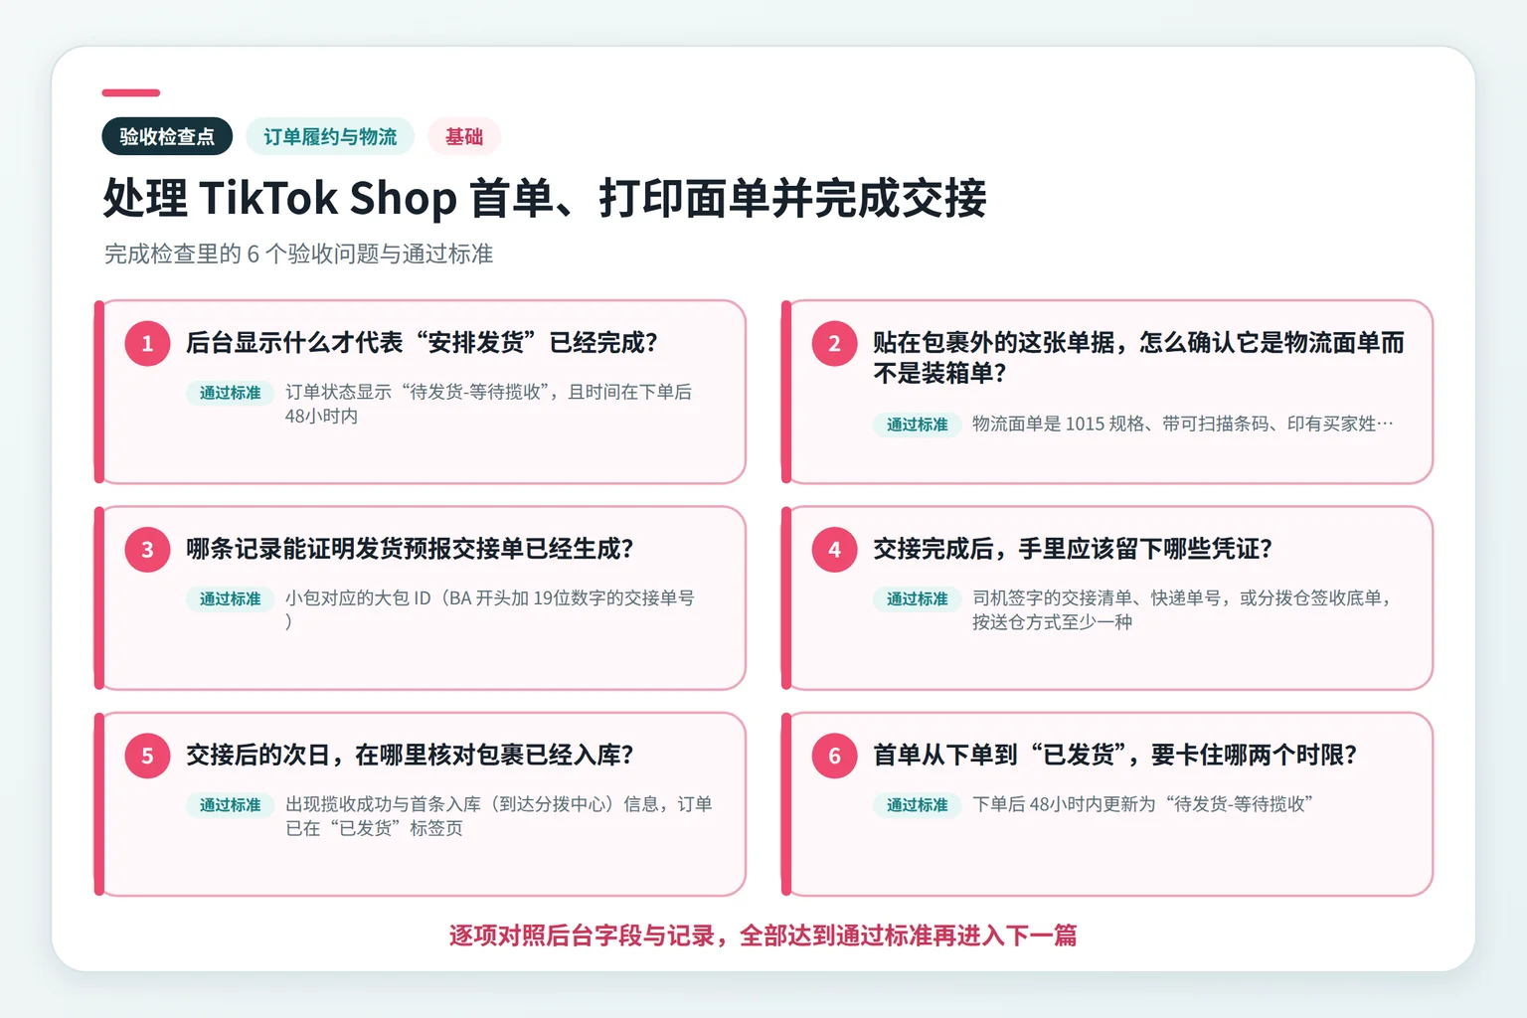Open question 交接完成后,手里应该留下哪些凭证
1527x1018 pixels.
point(1073,549)
